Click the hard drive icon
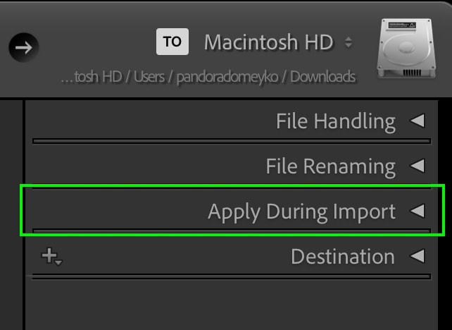 click(406, 49)
